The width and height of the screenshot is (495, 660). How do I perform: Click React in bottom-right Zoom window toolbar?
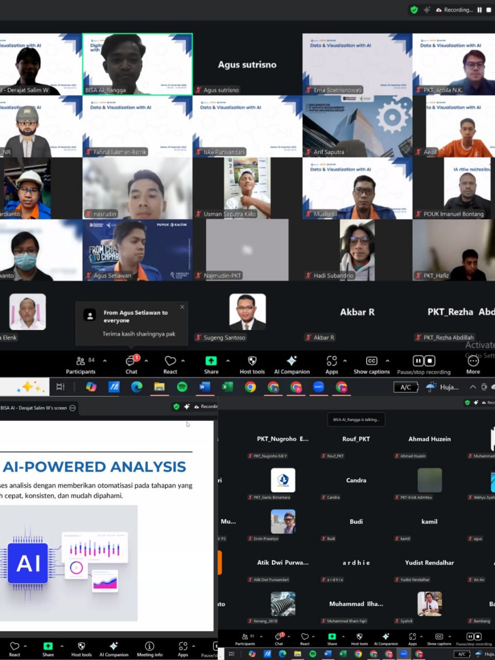(305, 639)
